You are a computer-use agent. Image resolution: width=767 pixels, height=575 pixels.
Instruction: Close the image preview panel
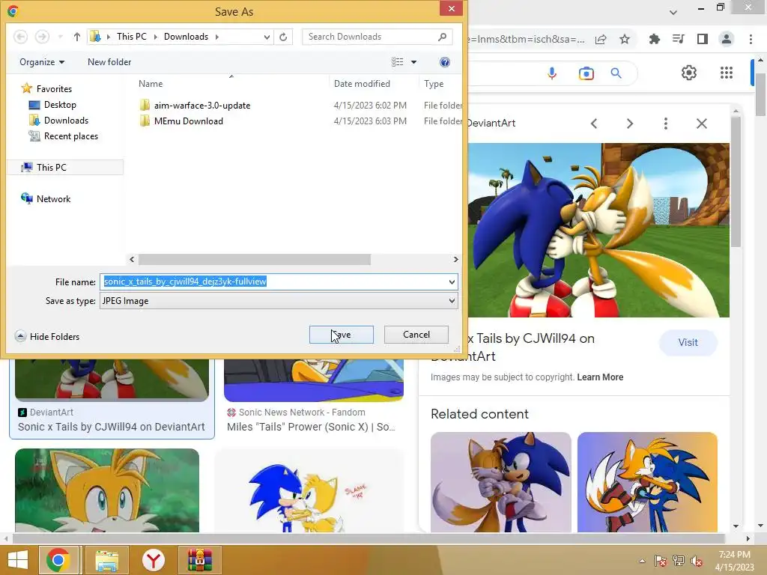(x=701, y=124)
